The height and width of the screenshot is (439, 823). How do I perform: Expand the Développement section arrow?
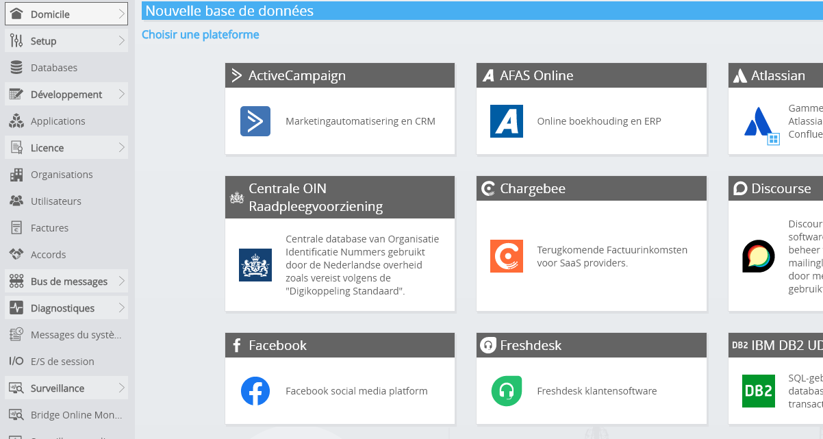[121, 95]
